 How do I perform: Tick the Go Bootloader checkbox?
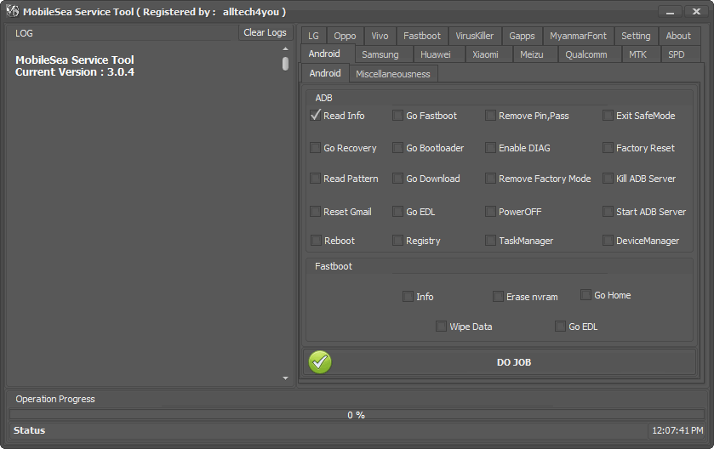point(397,148)
